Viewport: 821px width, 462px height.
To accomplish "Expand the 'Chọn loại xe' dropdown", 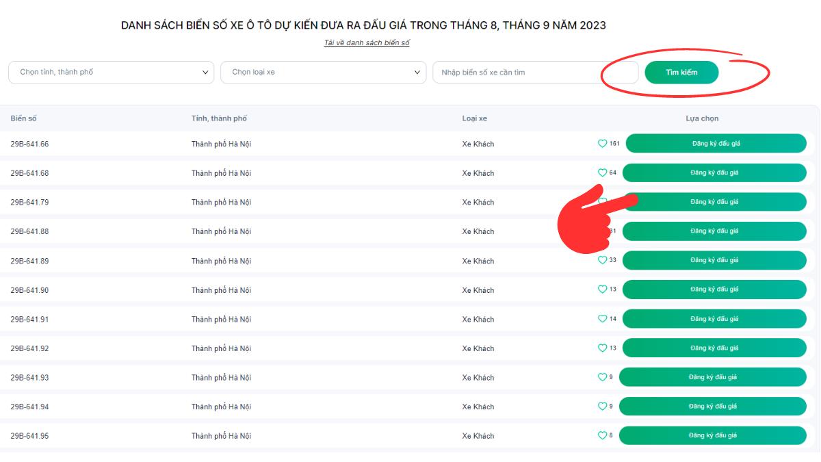I will [x=323, y=73].
